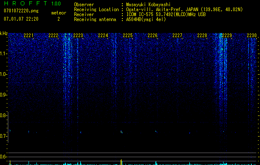This screenshot has width=260, height=165.
Task: Click the 0.7 frequency axis label
Action: [x=3, y=136]
